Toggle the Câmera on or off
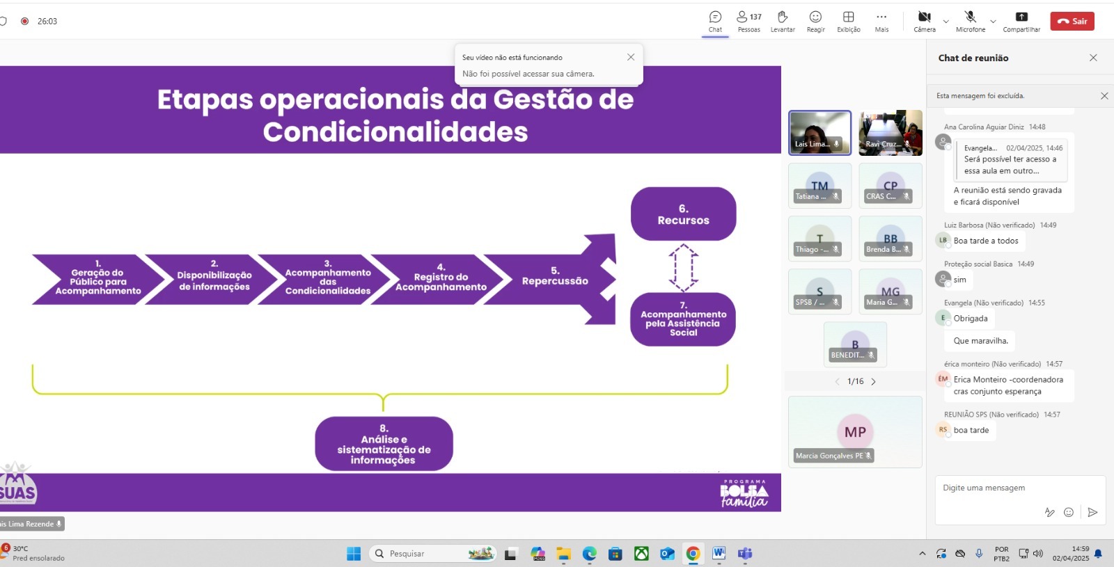The image size is (1114, 567). 924,21
